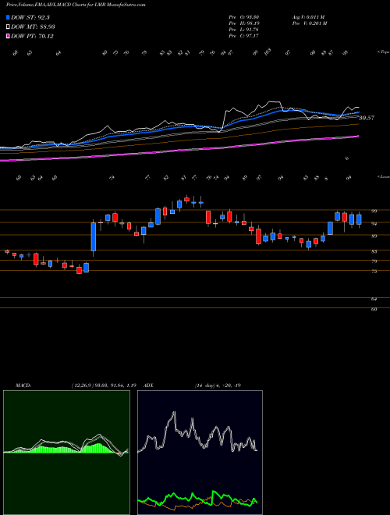The width and height of the screenshot is (390, 515).
Task: Click the highest red candlestick at chart peak
Action: pyautogui.click(x=186, y=199)
